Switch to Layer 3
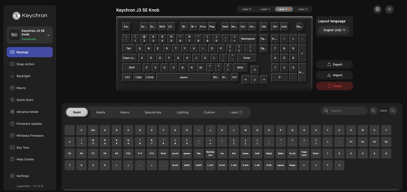Viewport: 407px width, 192px height. [x=303, y=9]
